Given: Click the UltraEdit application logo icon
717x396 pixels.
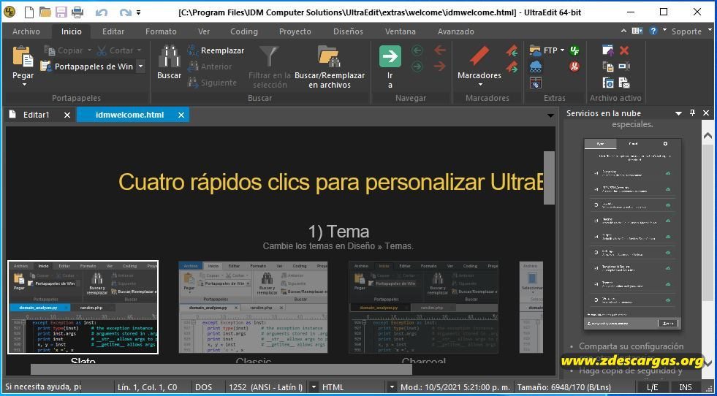Looking at the screenshot, I should coord(9,12).
